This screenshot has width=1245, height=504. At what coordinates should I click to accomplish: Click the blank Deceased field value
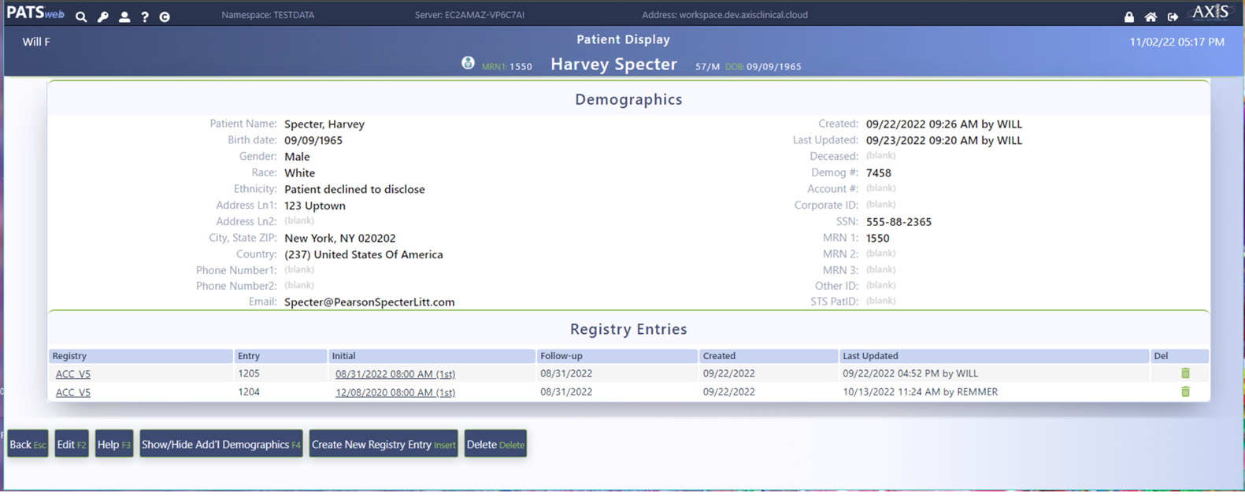tap(880, 156)
